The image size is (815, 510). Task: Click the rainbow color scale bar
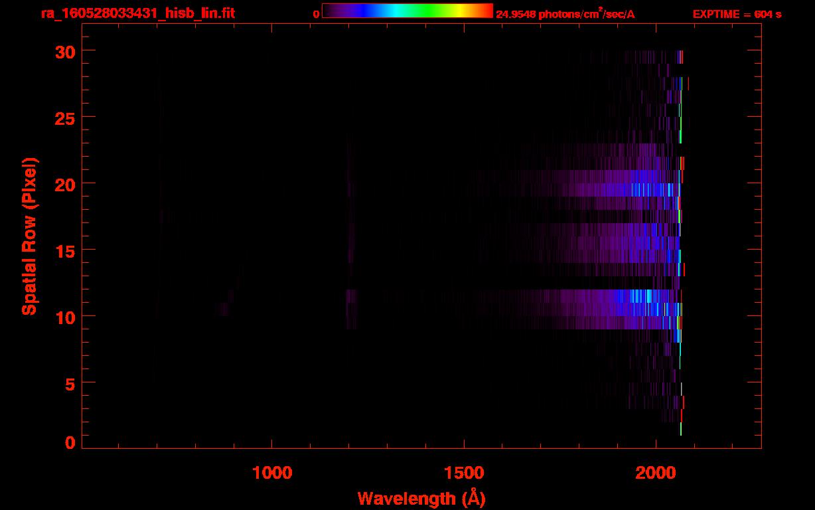[407, 11]
